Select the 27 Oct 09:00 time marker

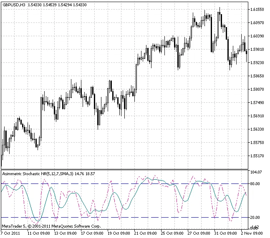coord(201,233)
